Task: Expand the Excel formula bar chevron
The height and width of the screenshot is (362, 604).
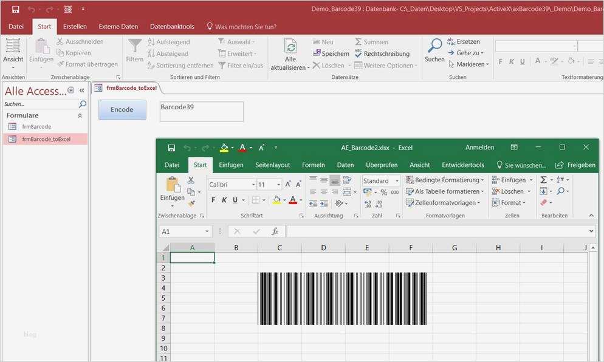Action: point(591,231)
